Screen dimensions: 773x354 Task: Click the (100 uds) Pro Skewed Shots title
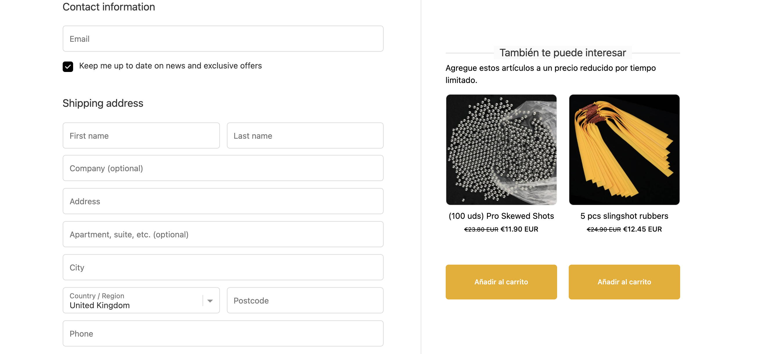click(x=501, y=216)
